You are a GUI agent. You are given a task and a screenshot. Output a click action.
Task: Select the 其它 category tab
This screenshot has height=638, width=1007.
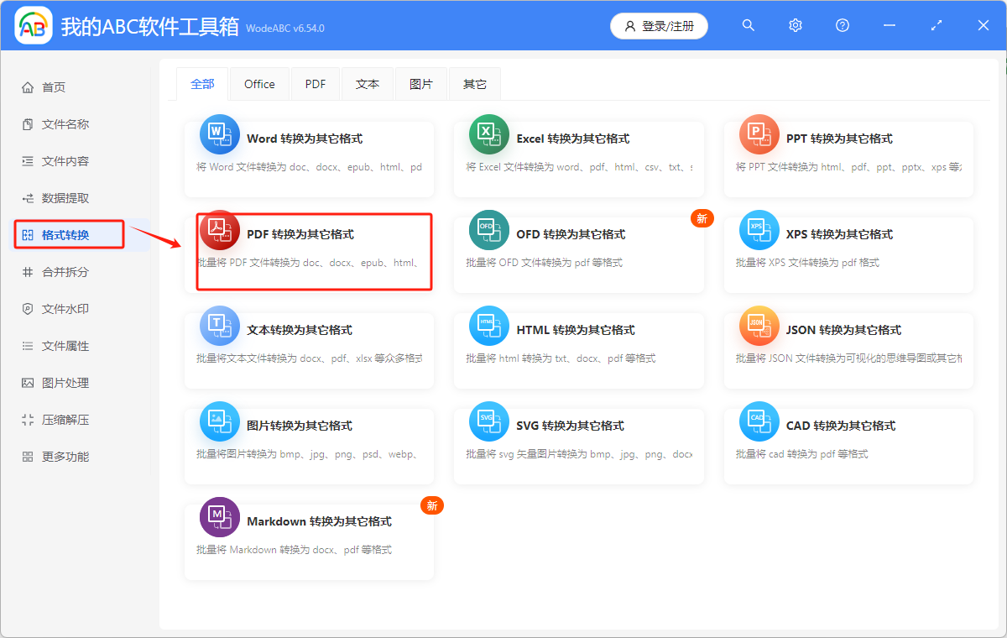475,84
